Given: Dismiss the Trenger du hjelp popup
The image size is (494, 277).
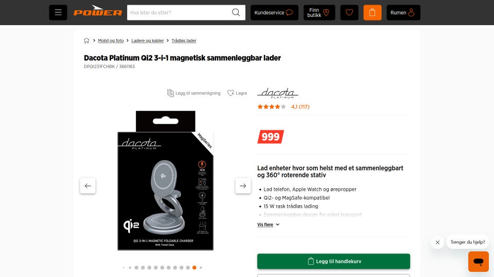Looking at the screenshot, I should pyautogui.click(x=437, y=242).
